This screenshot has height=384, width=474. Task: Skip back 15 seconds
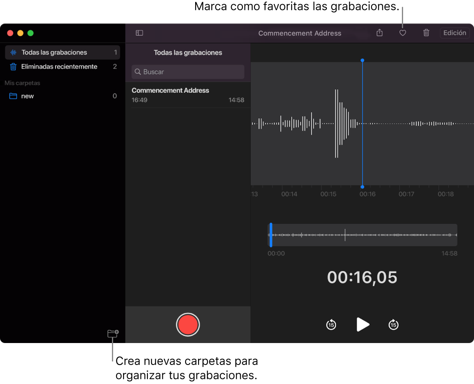(331, 324)
